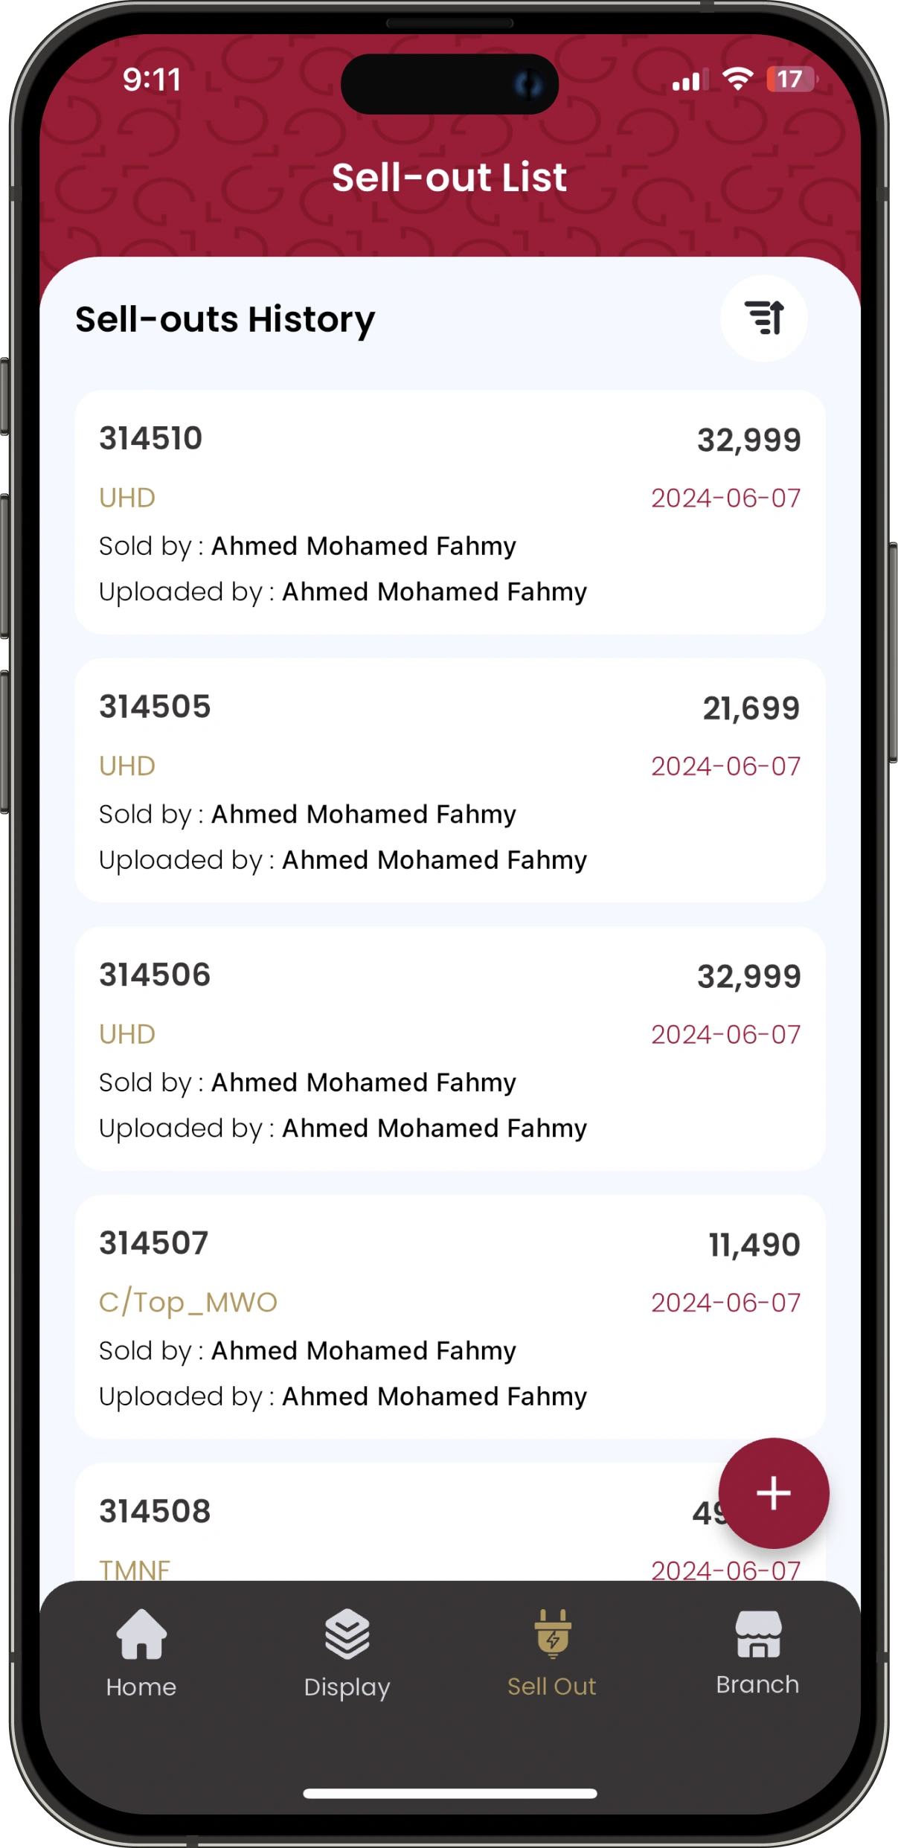The width and height of the screenshot is (898, 1848).
Task: Open the Home house icon
Action: [141, 1634]
